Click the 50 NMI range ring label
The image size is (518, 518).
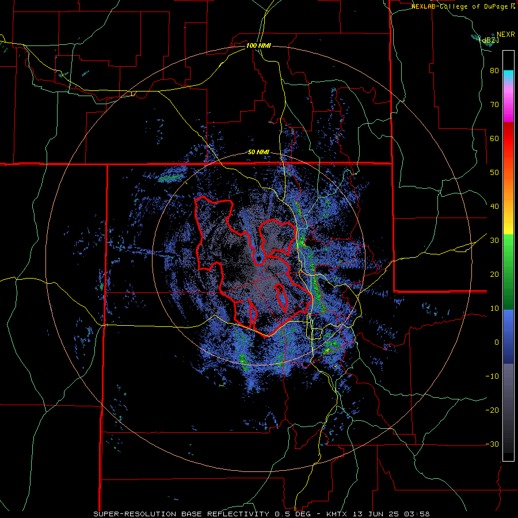click(258, 153)
